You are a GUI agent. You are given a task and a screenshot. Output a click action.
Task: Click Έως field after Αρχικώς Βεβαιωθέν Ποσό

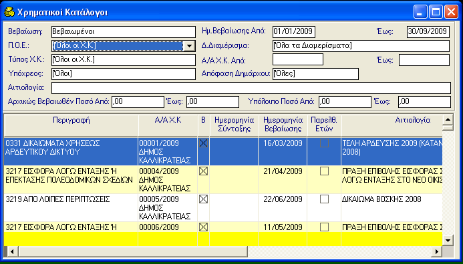click(x=212, y=102)
